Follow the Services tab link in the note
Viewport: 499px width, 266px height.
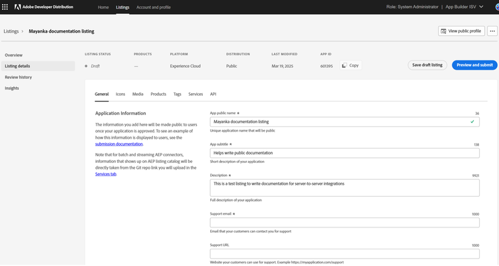tap(106, 174)
